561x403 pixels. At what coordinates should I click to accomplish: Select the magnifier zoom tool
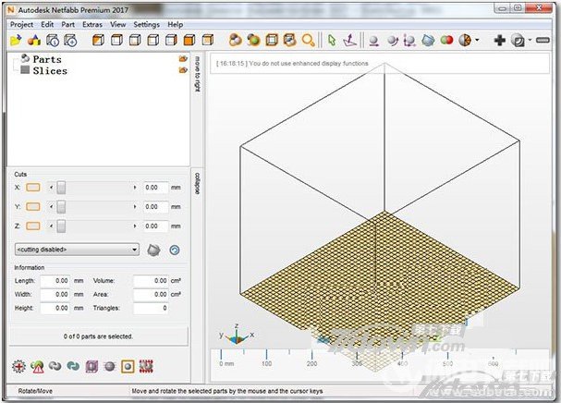tap(309, 41)
